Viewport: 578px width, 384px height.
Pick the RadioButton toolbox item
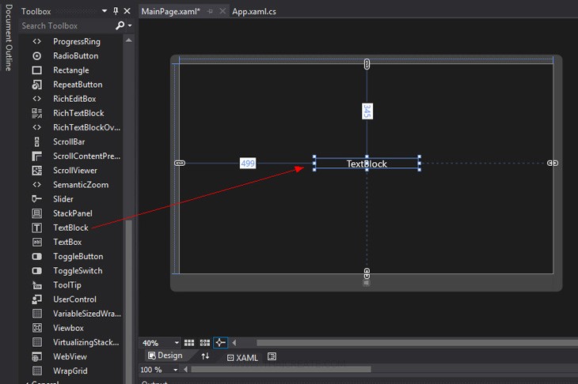(75, 56)
